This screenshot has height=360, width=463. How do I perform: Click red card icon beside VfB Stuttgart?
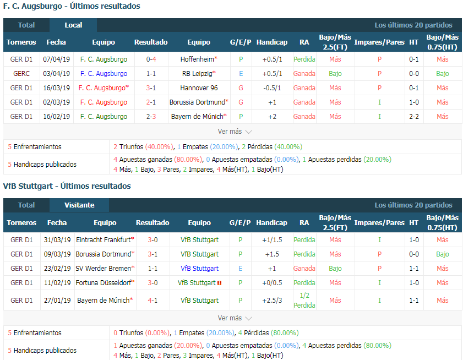click(x=220, y=283)
